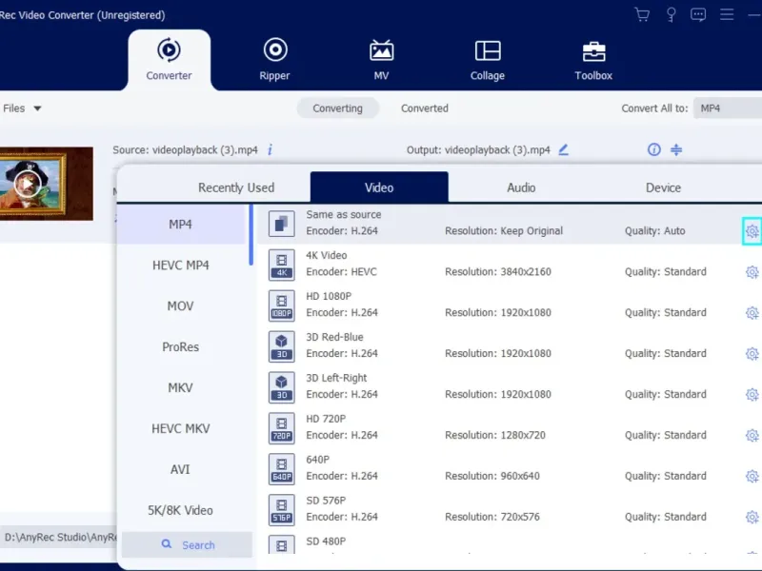Click pencil icon to rename output file
The width and height of the screenshot is (762, 571).
tap(563, 149)
